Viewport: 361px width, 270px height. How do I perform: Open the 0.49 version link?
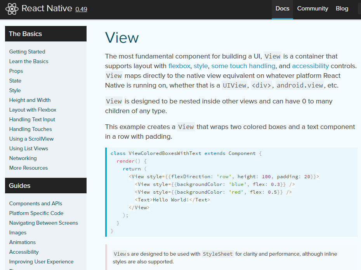pos(81,9)
